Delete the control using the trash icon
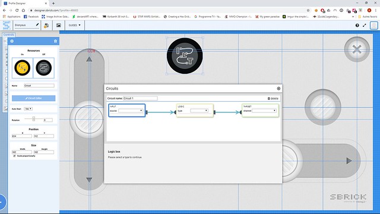This screenshot has width=380, height=214. (55, 41)
